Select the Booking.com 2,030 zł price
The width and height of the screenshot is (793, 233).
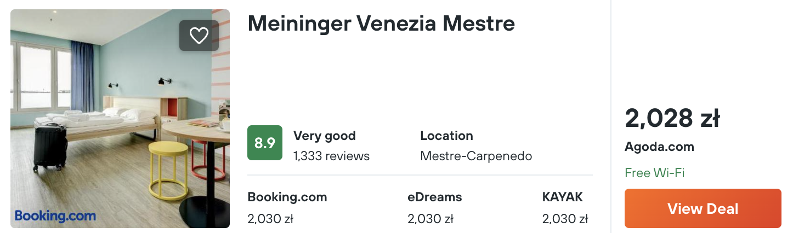(270, 219)
